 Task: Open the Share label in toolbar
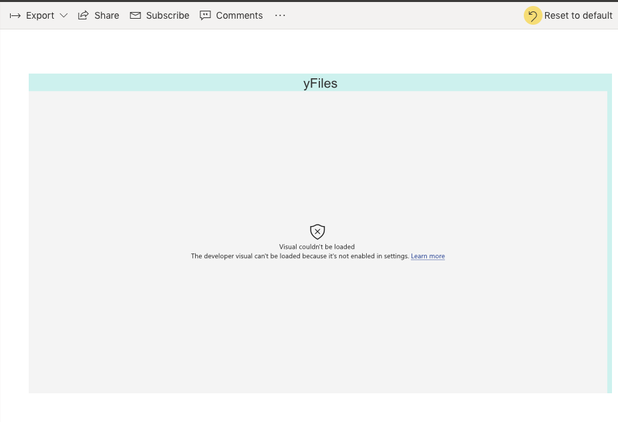(x=106, y=15)
